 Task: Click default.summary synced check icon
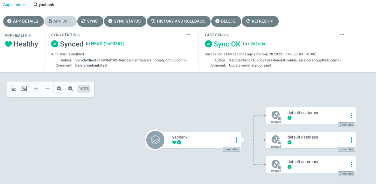tap(289, 167)
